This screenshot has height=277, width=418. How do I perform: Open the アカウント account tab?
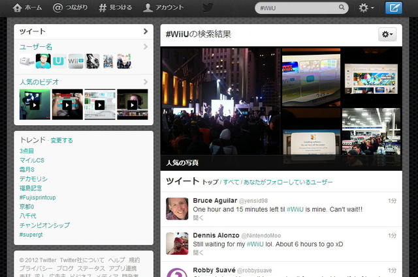coord(163,7)
